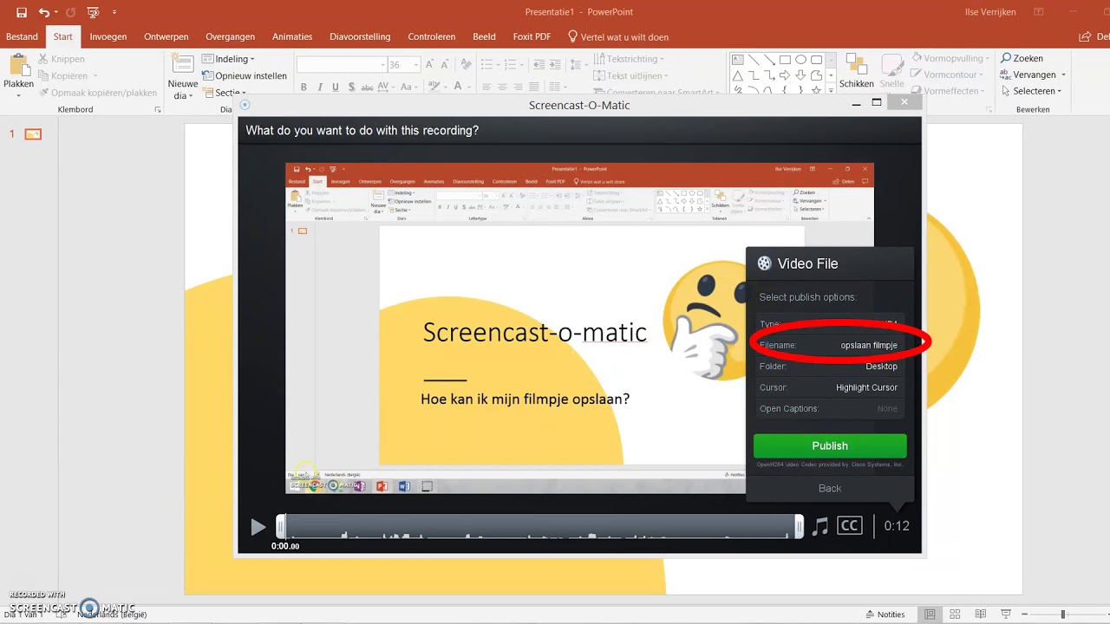1110x624 pixels.
Task: Click the Nieuwe dia (New slide) icon
Action: pyautogui.click(x=182, y=64)
